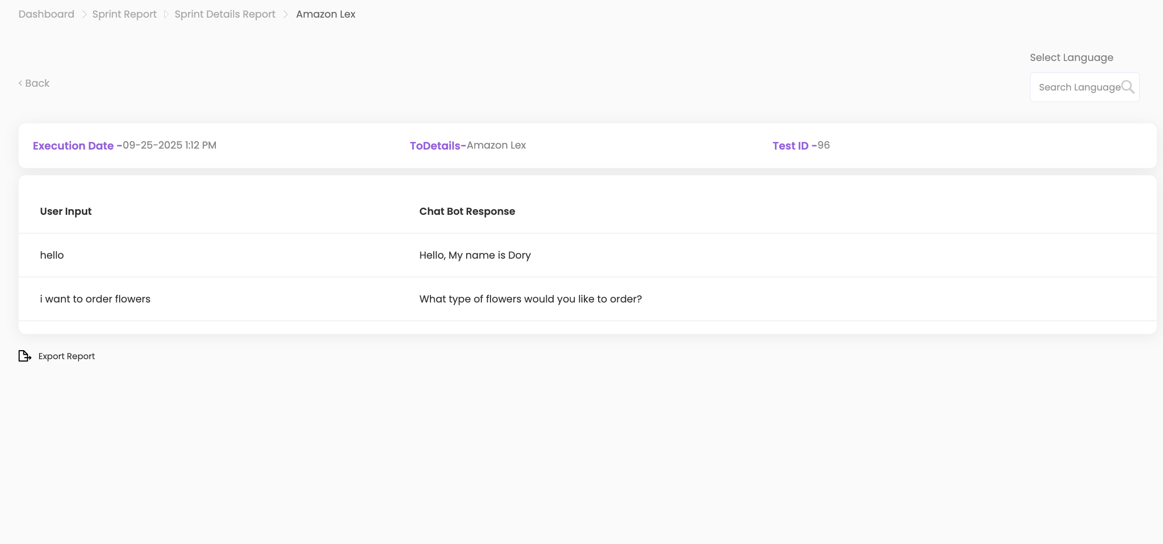Navigate to Sprint Details Report breadcrumb

point(225,14)
